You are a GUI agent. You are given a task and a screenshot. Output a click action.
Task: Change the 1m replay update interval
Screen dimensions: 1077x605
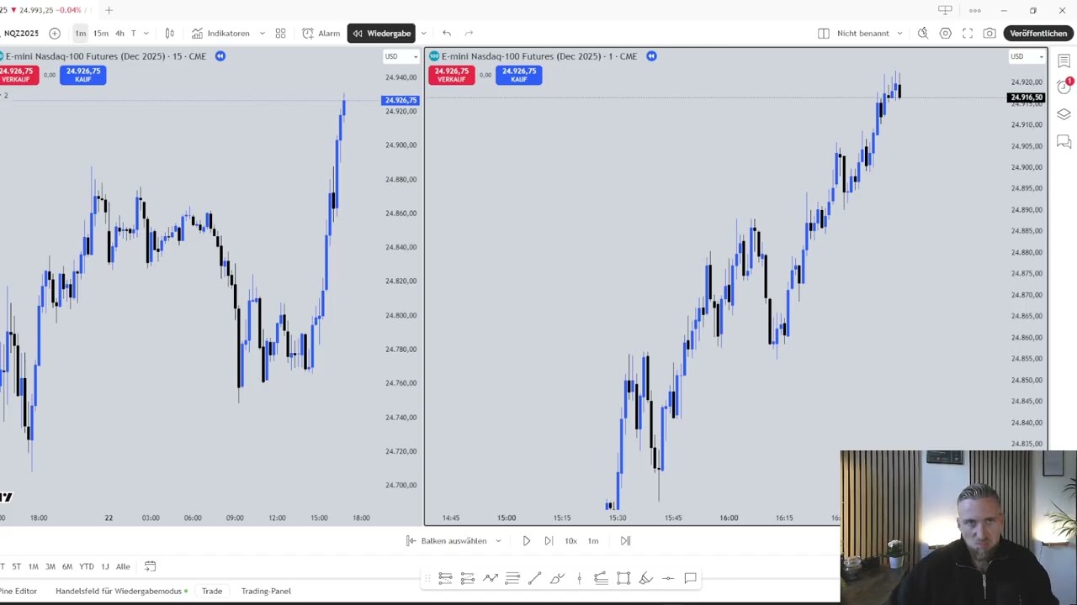pos(593,541)
